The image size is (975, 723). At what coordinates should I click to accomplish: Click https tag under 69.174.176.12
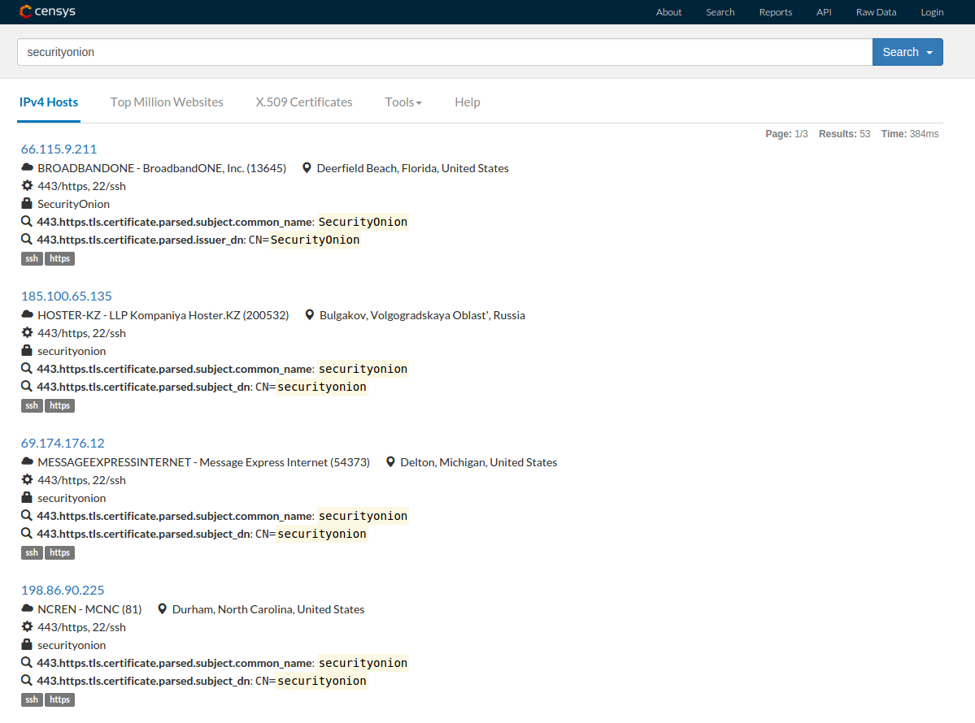pyautogui.click(x=59, y=552)
